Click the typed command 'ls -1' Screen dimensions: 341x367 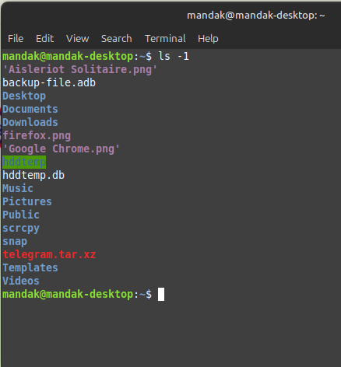pos(174,56)
